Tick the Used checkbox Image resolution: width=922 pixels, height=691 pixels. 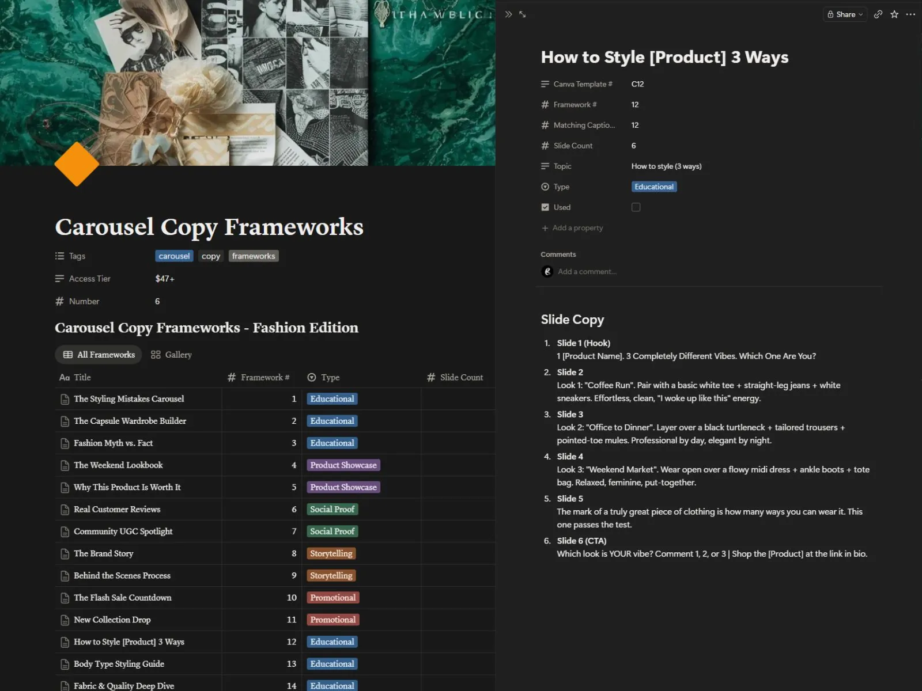[x=636, y=207]
